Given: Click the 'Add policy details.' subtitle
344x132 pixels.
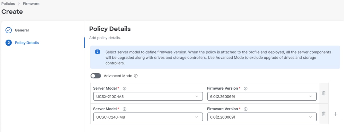Looking at the screenshot, I should pos(105,38).
